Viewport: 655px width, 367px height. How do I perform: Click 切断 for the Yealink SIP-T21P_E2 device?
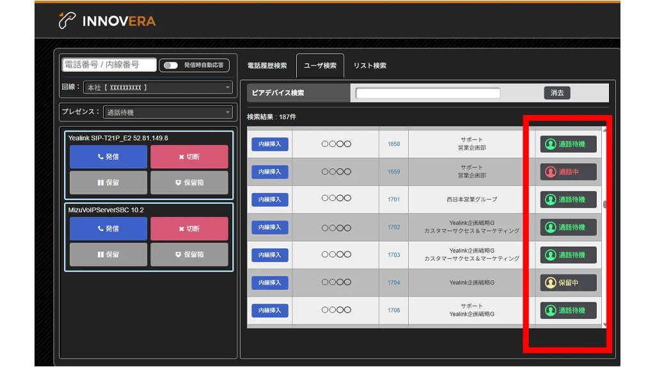(x=189, y=157)
